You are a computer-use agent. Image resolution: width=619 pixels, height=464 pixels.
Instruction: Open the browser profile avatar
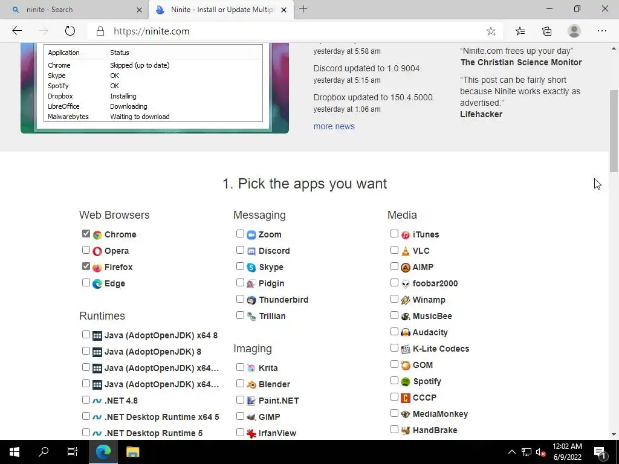pyautogui.click(x=574, y=31)
